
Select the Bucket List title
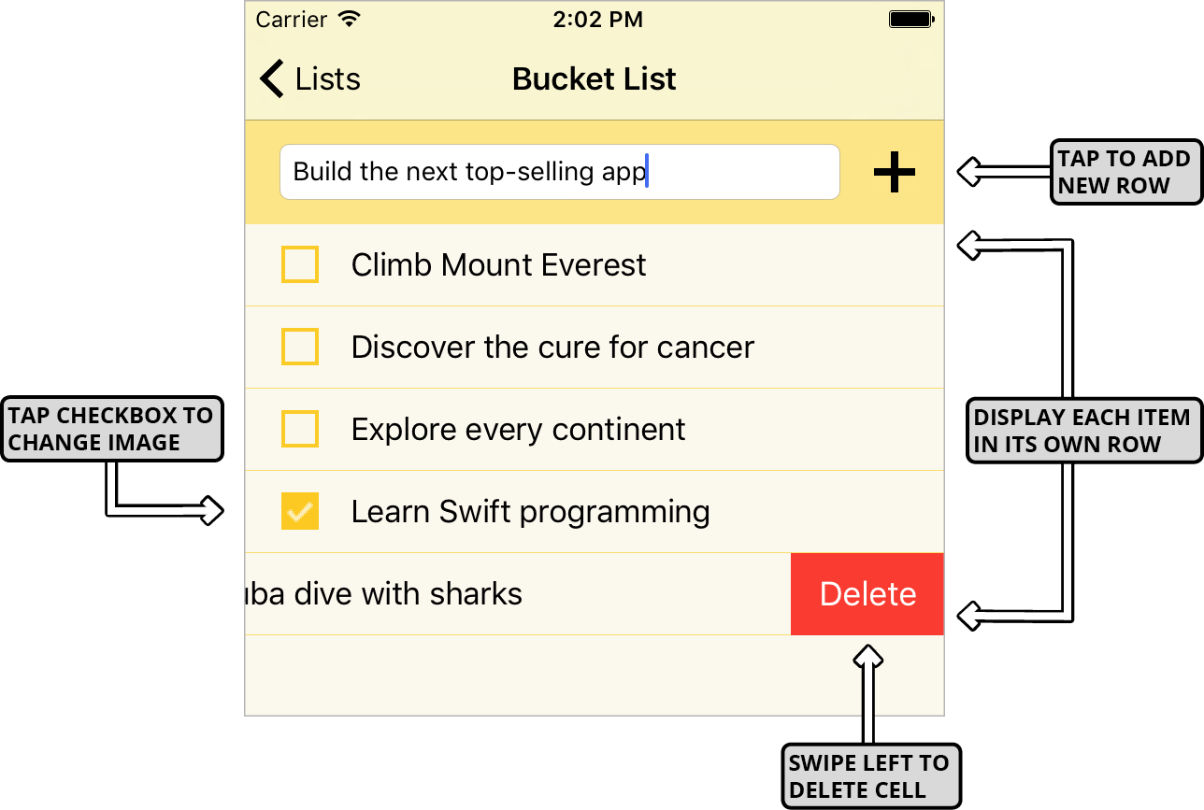click(594, 78)
